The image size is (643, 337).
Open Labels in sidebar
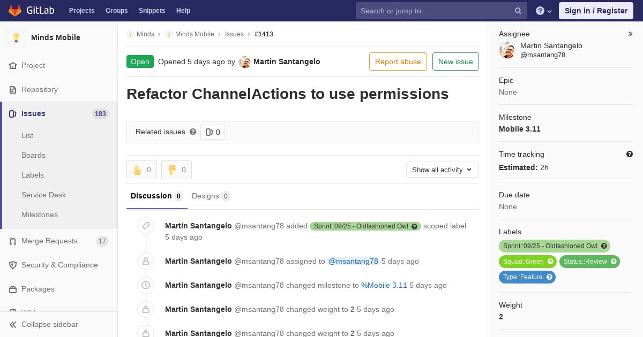click(33, 175)
